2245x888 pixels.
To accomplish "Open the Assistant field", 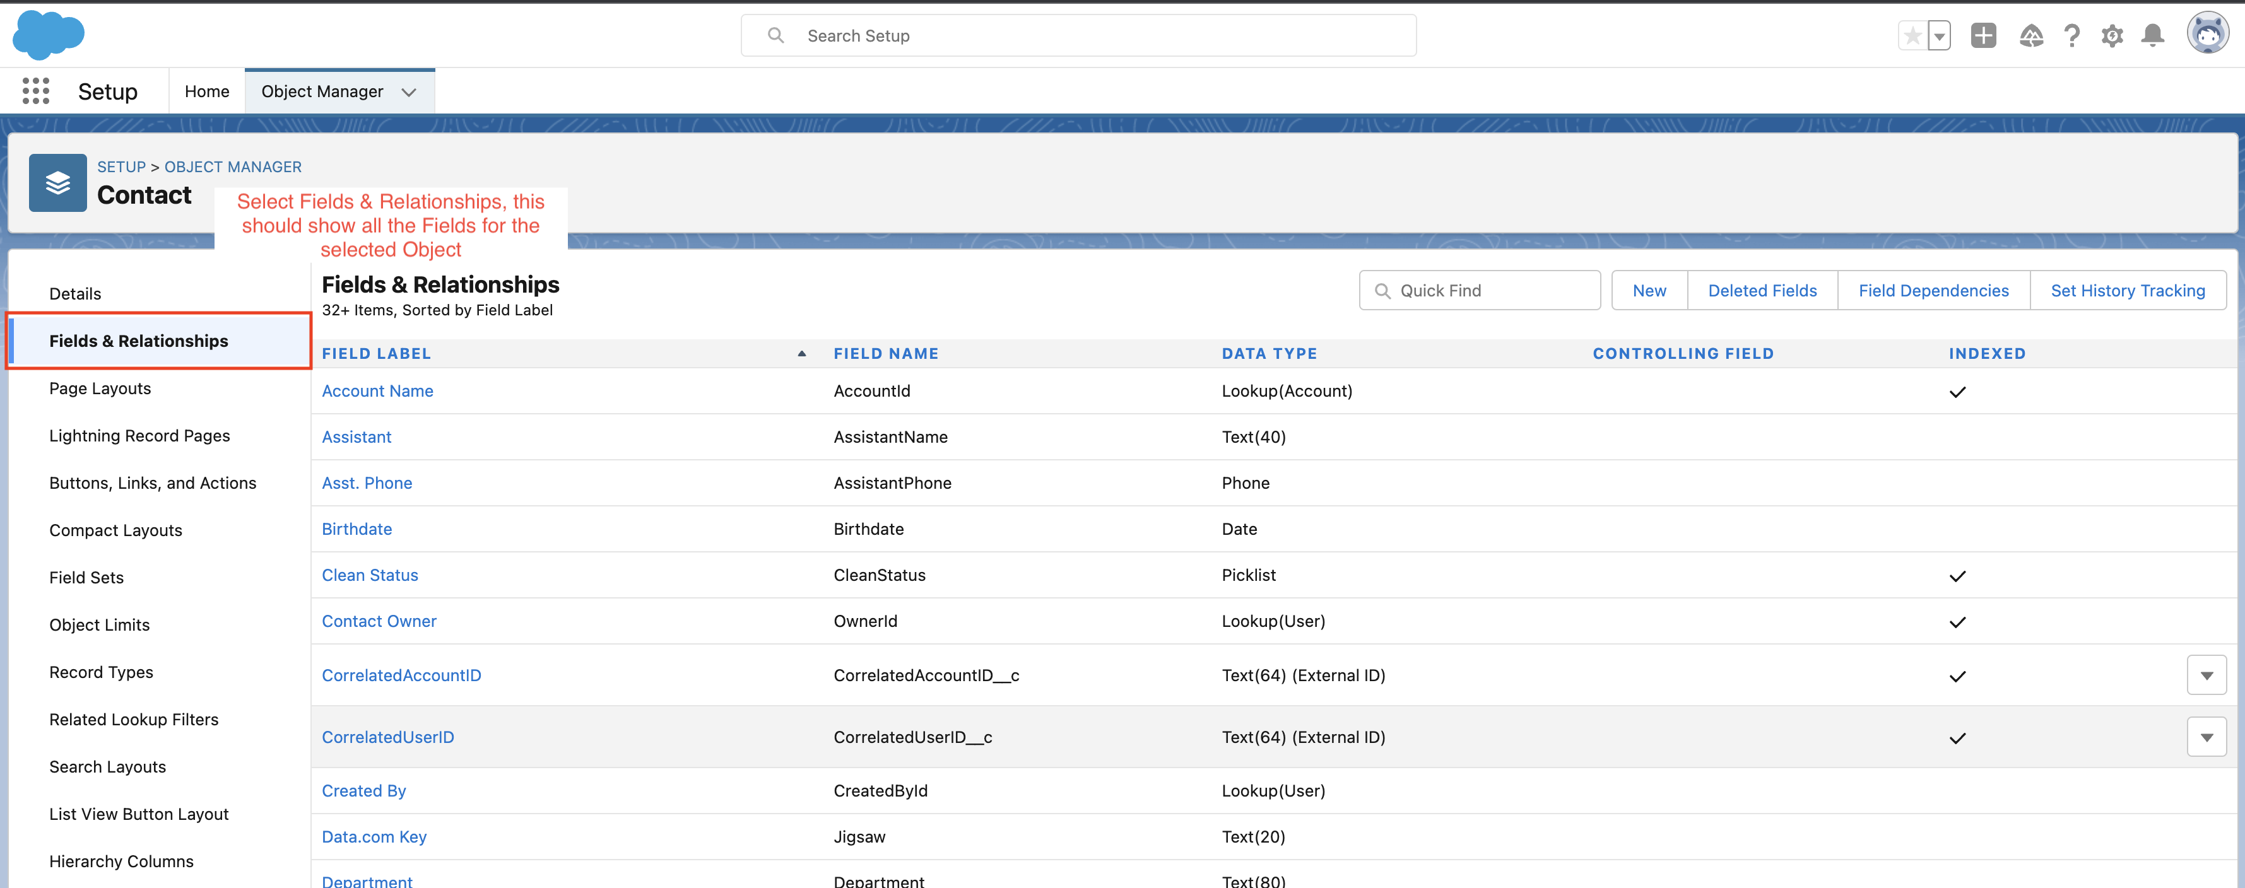I will tap(356, 438).
